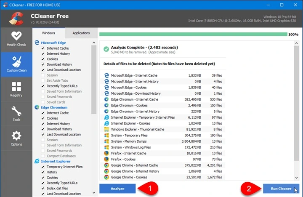This screenshot has height=197, width=303.
Task: Click the 3,804,884 KB size value
Action: pos(191,141)
